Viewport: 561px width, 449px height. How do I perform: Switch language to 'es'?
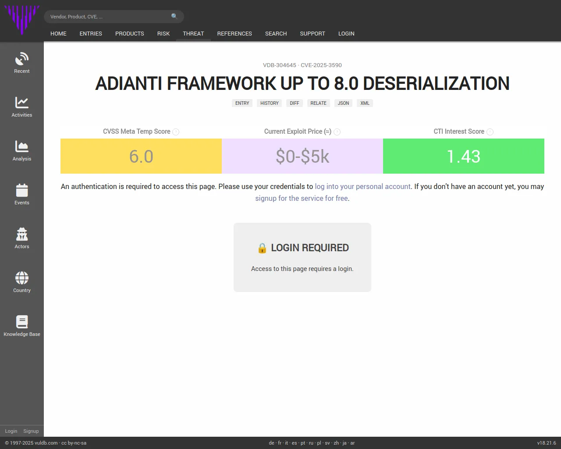tap(294, 443)
